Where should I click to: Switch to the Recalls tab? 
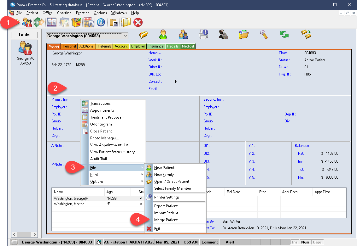click(x=173, y=46)
